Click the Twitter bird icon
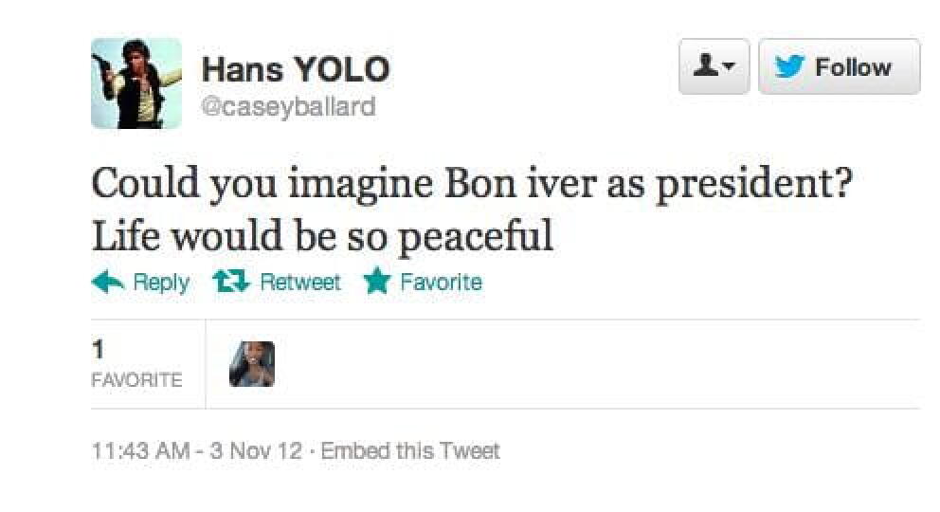This screenshot has width=940, height=512. pos(790,67)
